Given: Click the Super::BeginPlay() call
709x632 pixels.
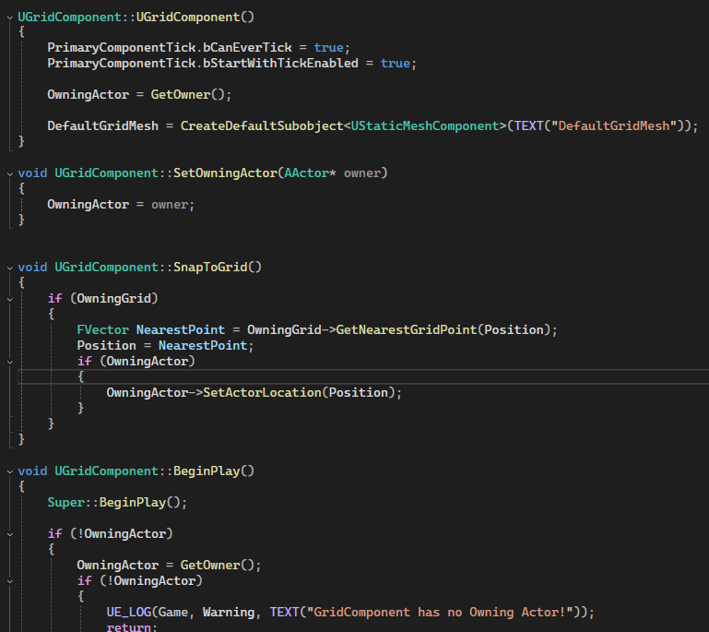Looking at the screenshot, I should pyautogui.click(x=117, y=503).
